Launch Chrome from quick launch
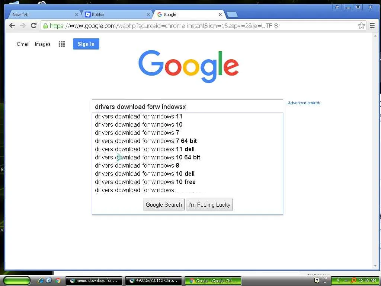This screenshot has width=381, height=286. [58, 281]
